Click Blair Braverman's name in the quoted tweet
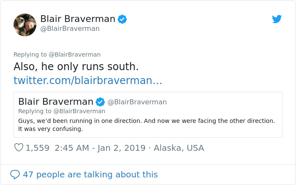 click(56, 102)
